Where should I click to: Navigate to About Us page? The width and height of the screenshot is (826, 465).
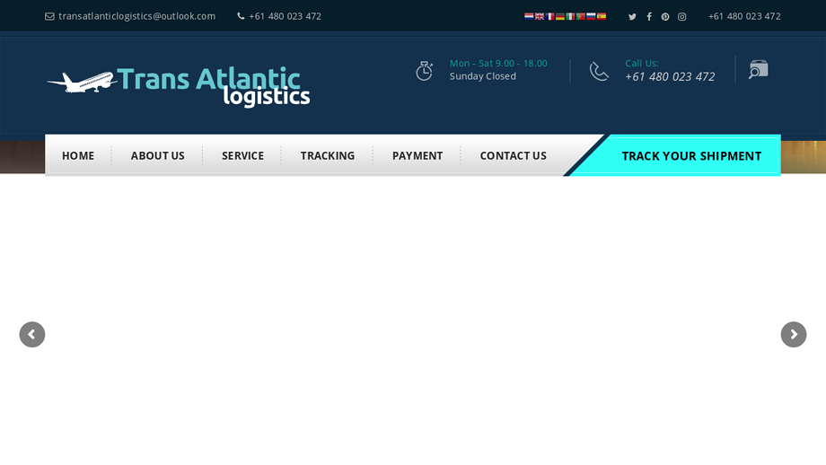158,156
